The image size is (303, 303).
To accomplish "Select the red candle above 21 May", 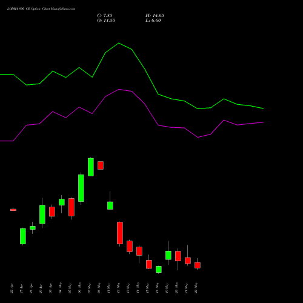I will [188, 261].
